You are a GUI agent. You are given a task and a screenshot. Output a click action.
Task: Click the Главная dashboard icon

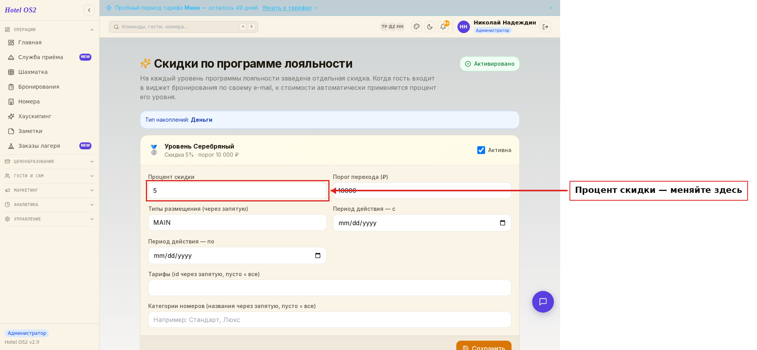(11, 42)
